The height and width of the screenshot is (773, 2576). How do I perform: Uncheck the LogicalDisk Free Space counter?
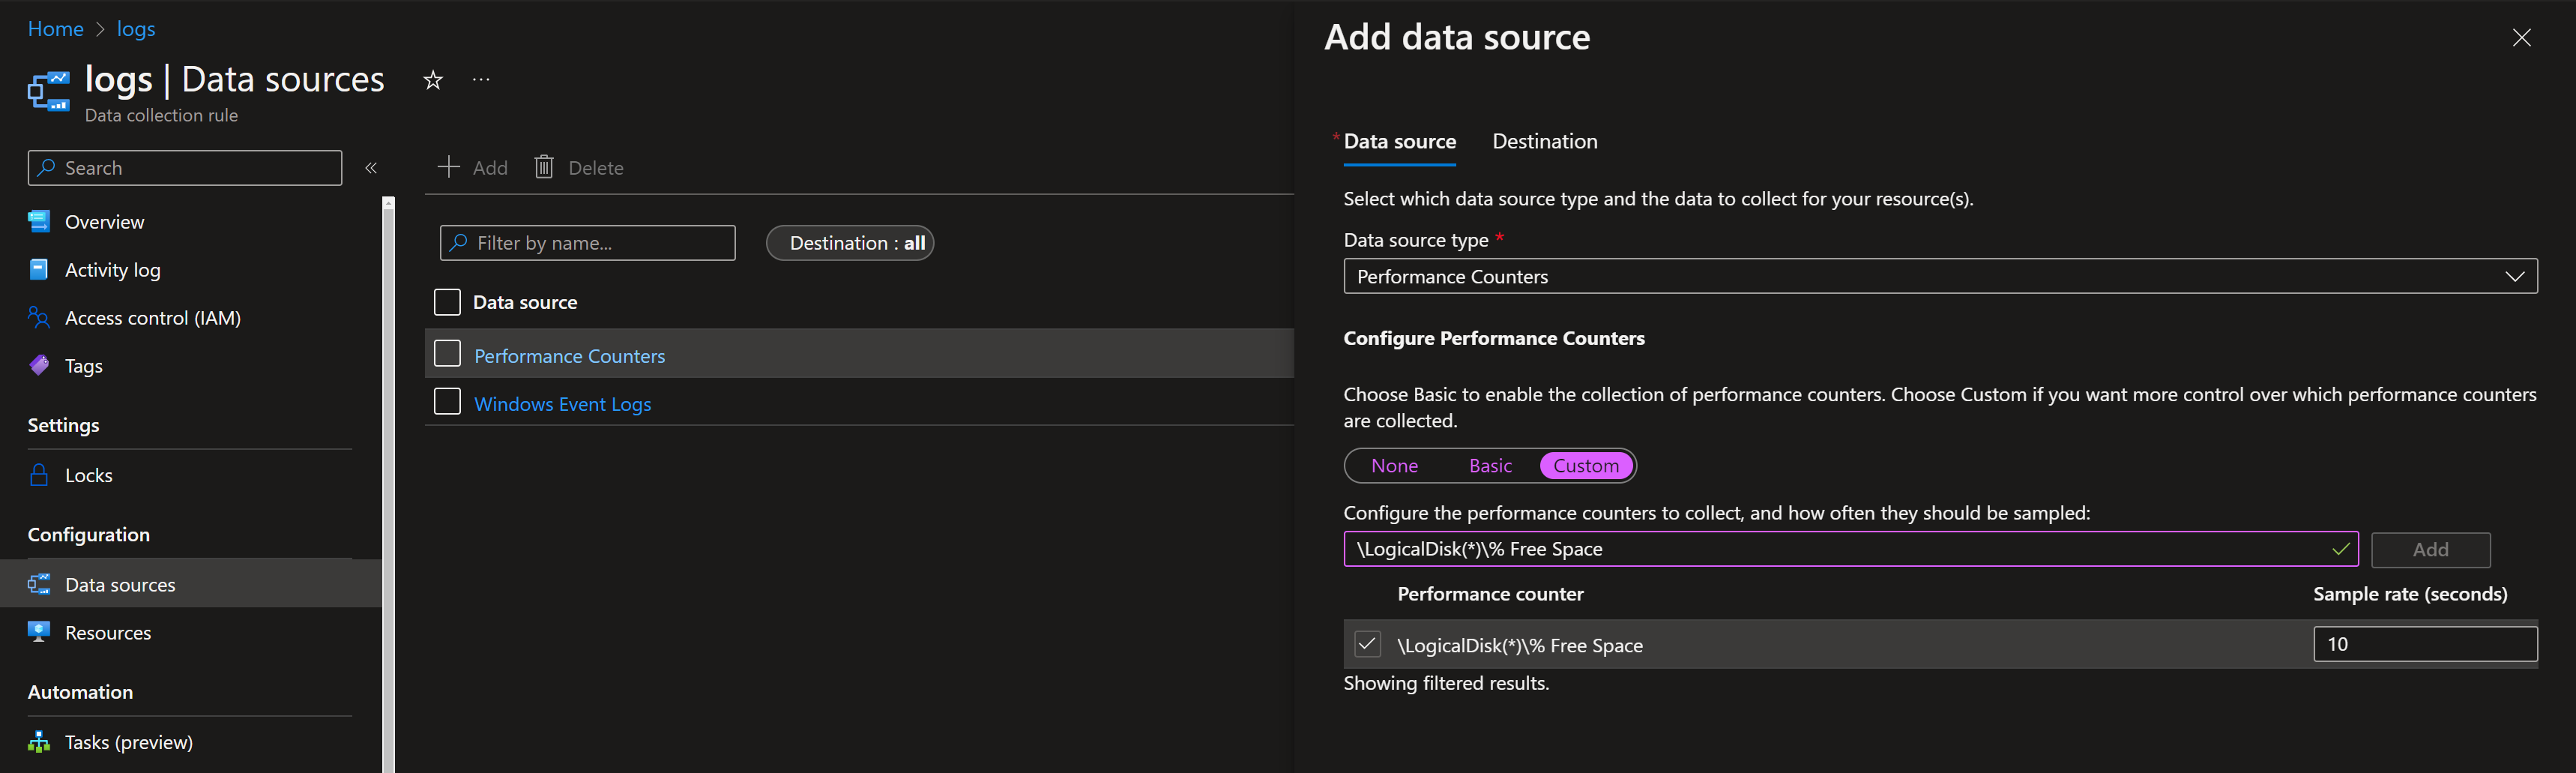(x=1367, y=644)
